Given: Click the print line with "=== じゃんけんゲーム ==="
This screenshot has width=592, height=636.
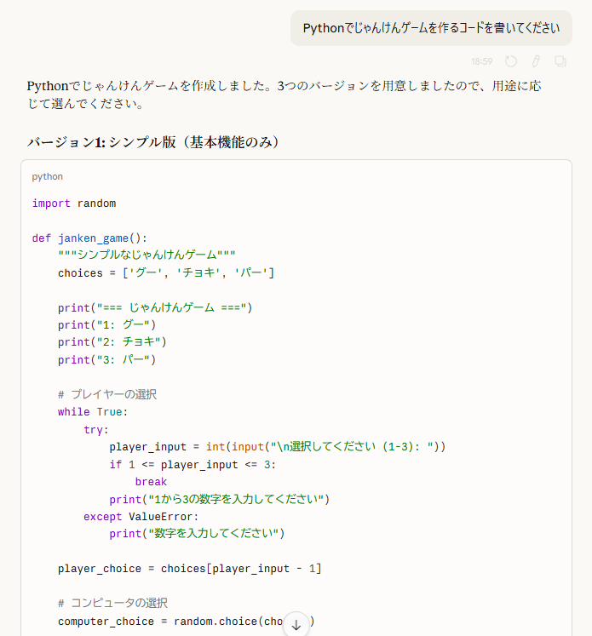Looking at the screenshot, I should pyautogui.click(x=155, y=307).
